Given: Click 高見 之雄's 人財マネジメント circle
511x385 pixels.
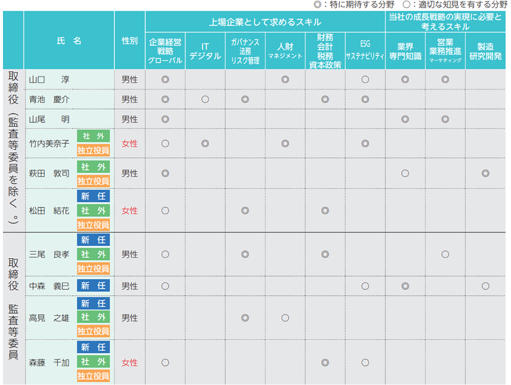Looking at the screenshot, I should (285, 318).
